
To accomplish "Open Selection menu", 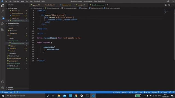I will point(16,1).
